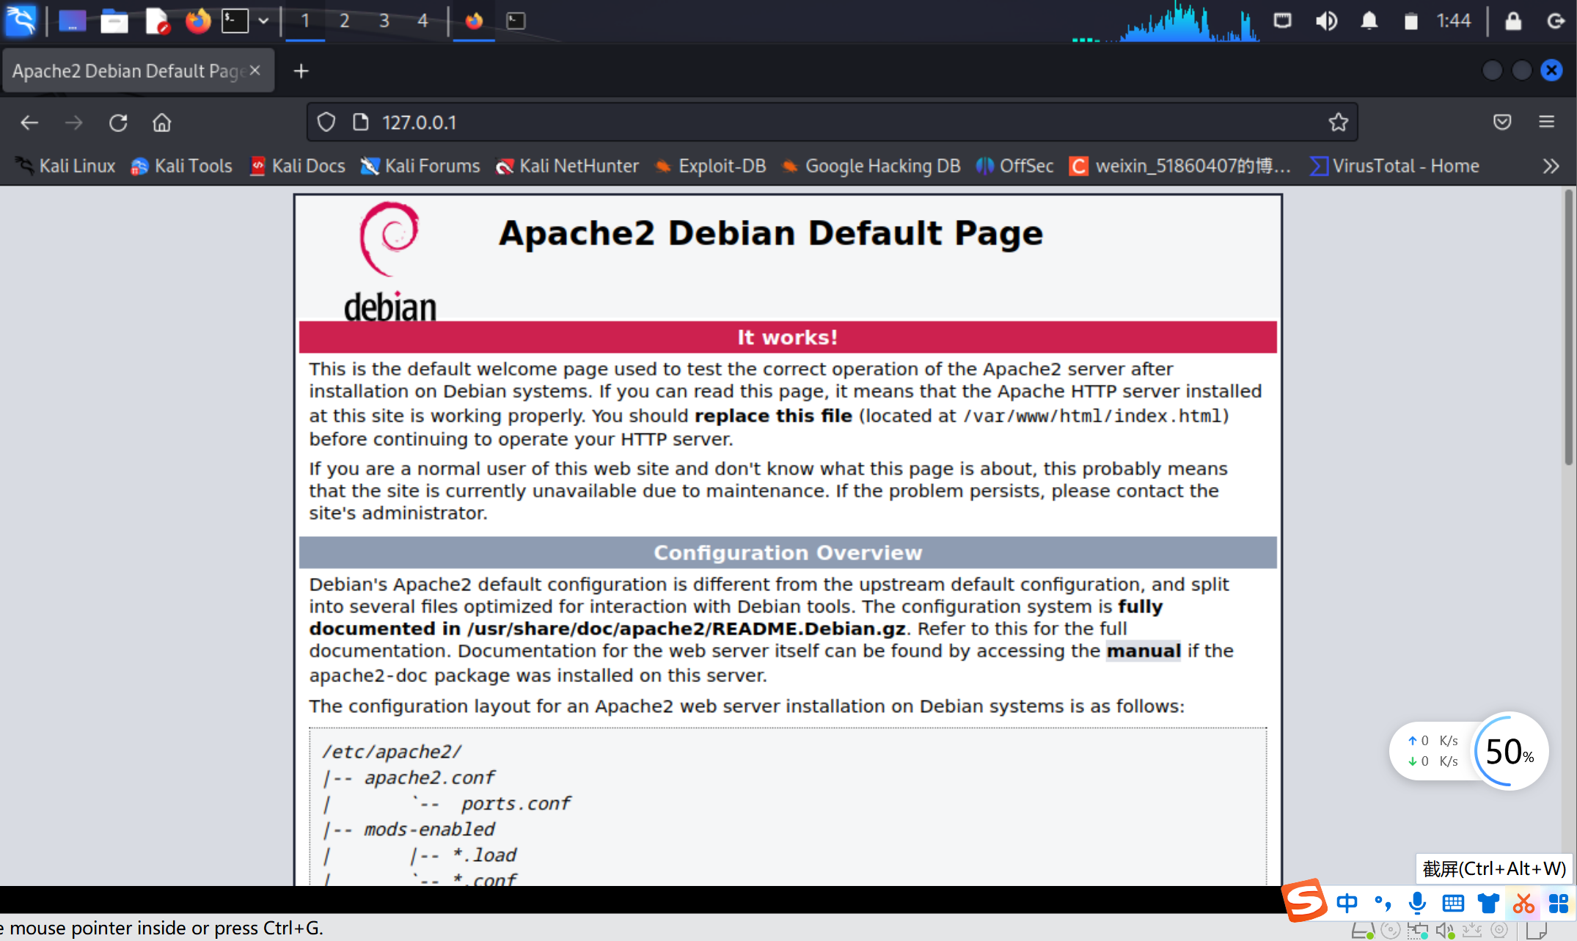
Task: Click the show desktop panel icon
Action: pos(72,21)
